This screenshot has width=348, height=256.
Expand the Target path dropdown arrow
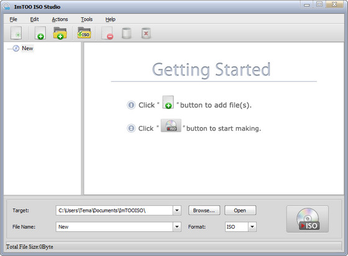point(177,210)
